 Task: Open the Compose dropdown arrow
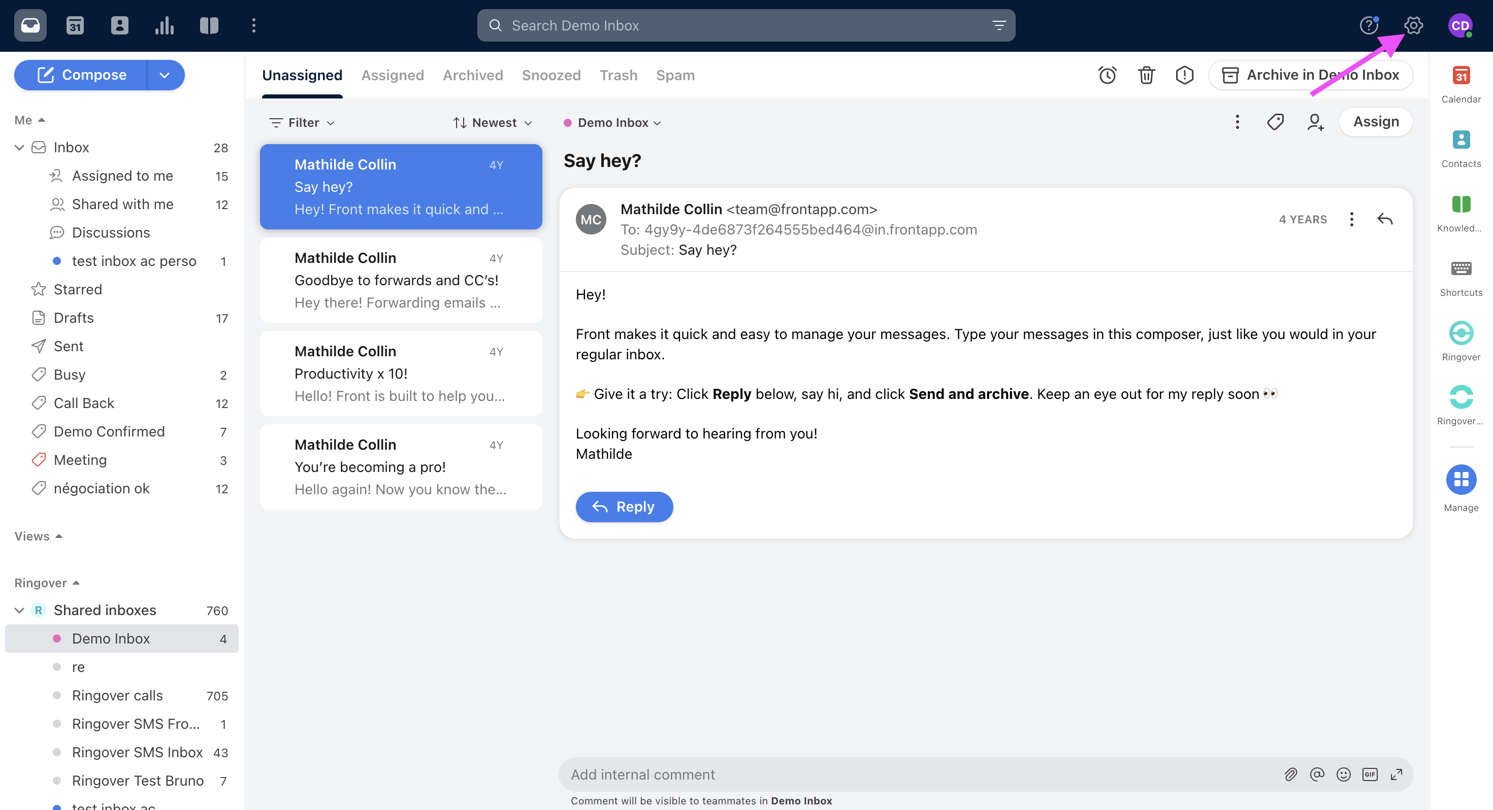pyautogui.click(x=165, y=75)
